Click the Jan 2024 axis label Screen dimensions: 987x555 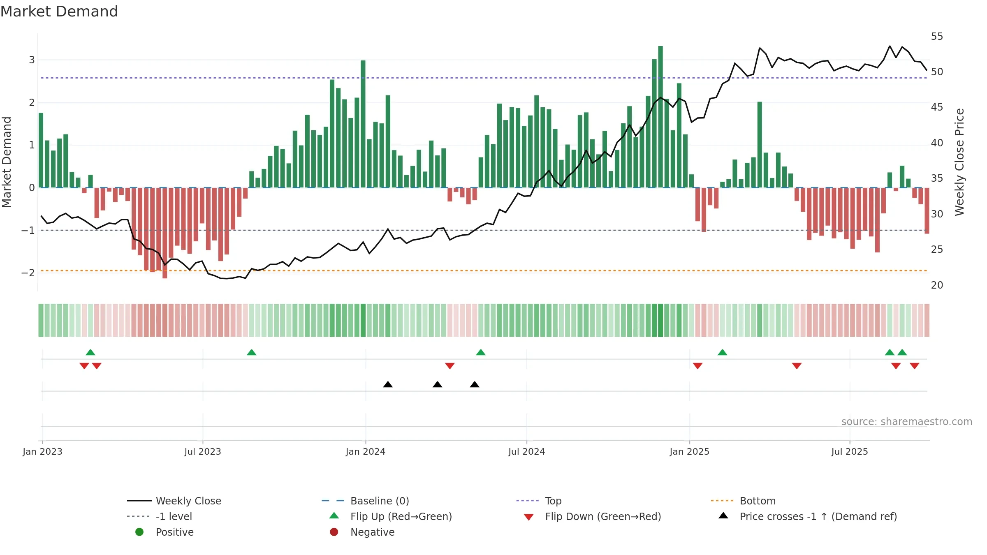(366, 452)
